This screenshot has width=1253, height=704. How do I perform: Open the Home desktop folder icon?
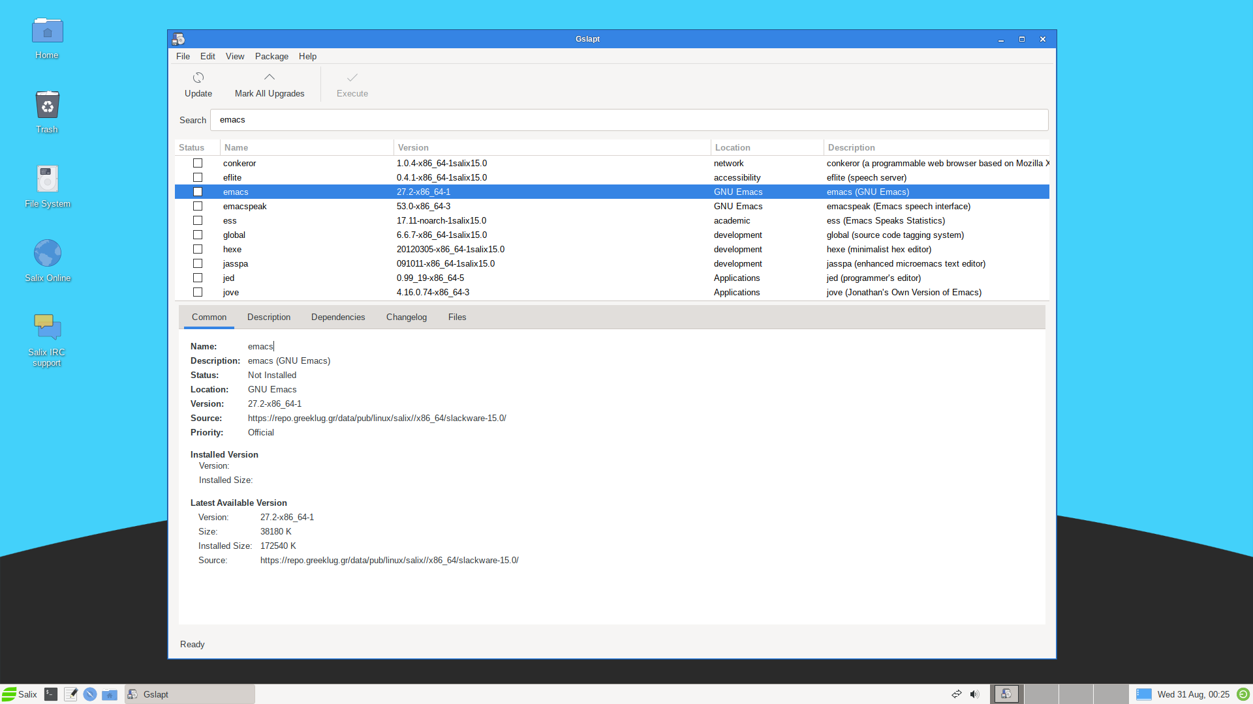pos(47,31)
